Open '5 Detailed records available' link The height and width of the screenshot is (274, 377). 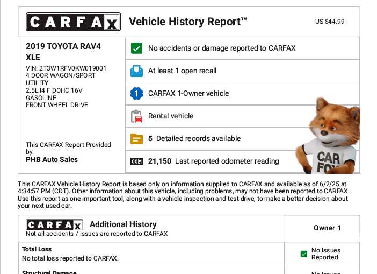pos(194,139)
